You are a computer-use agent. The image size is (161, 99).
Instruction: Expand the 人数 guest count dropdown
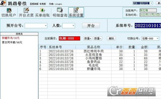point(69,26)
